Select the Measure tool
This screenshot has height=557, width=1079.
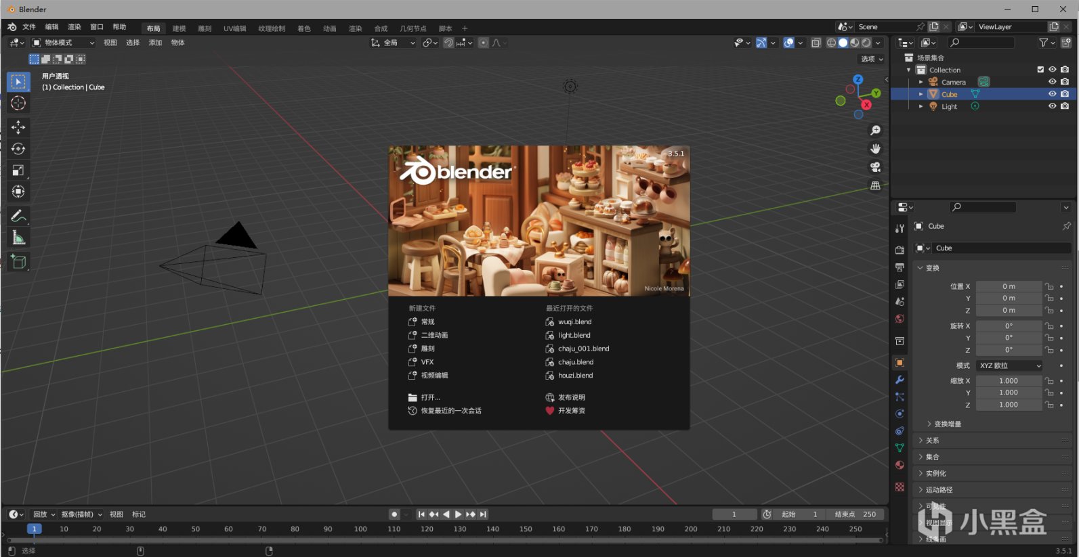(x=18, y=238)
